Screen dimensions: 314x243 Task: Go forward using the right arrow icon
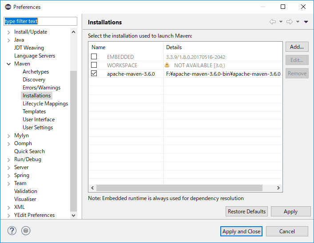(x=290, y=22)
